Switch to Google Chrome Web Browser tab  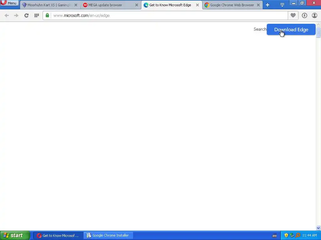tap(232, 5)
